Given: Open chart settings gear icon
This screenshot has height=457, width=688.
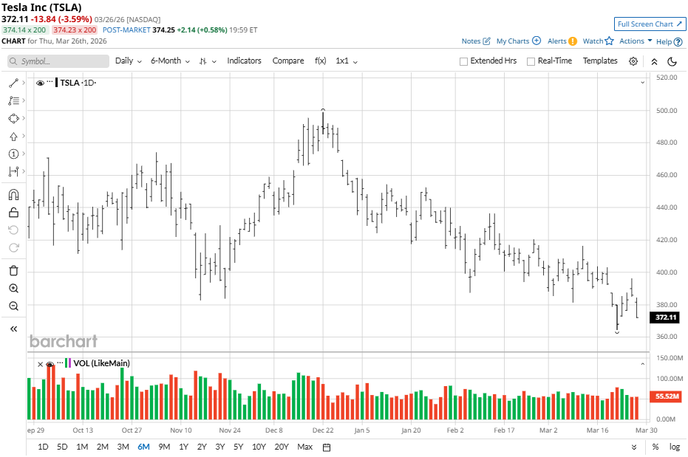Looking at the screenshot, I should click(633, 61).
